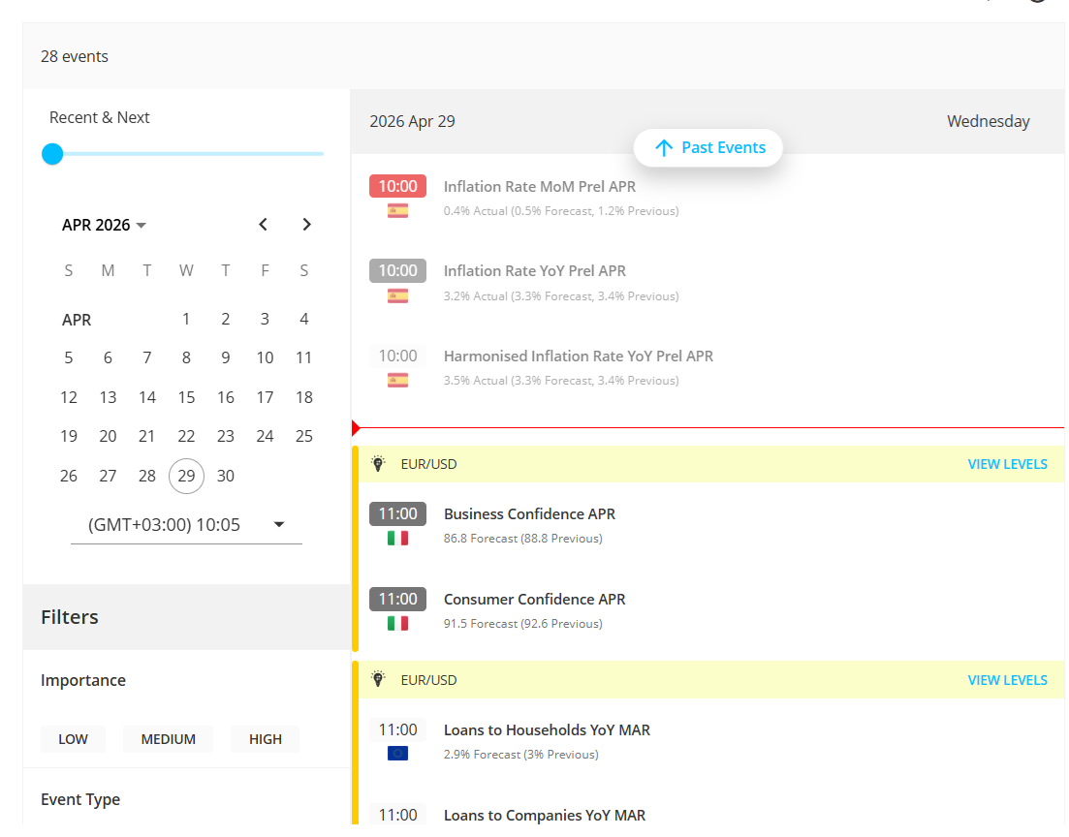This screenshot has height=837, width=1069.
Task: Select April 1 in the calendar
Action: pos(186,319)
